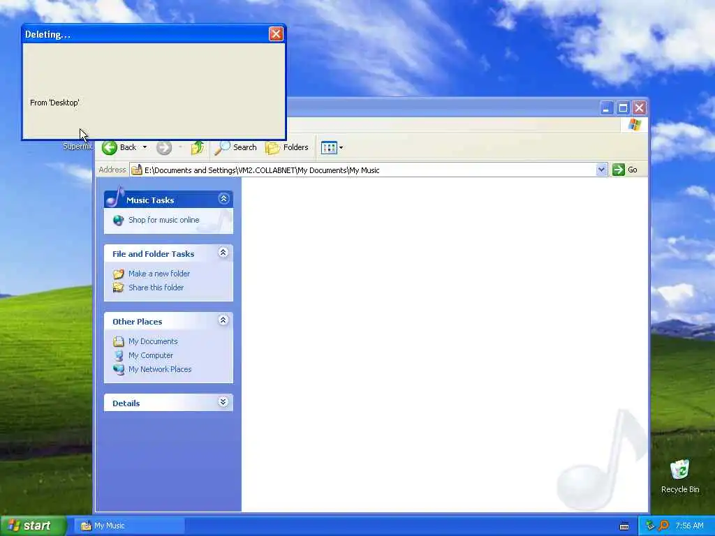Screen dimensions: 715x536
Task: Close the My Music explorer window
Action: coord(640,108)
